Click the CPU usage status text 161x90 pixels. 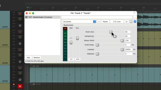point(34,61)
